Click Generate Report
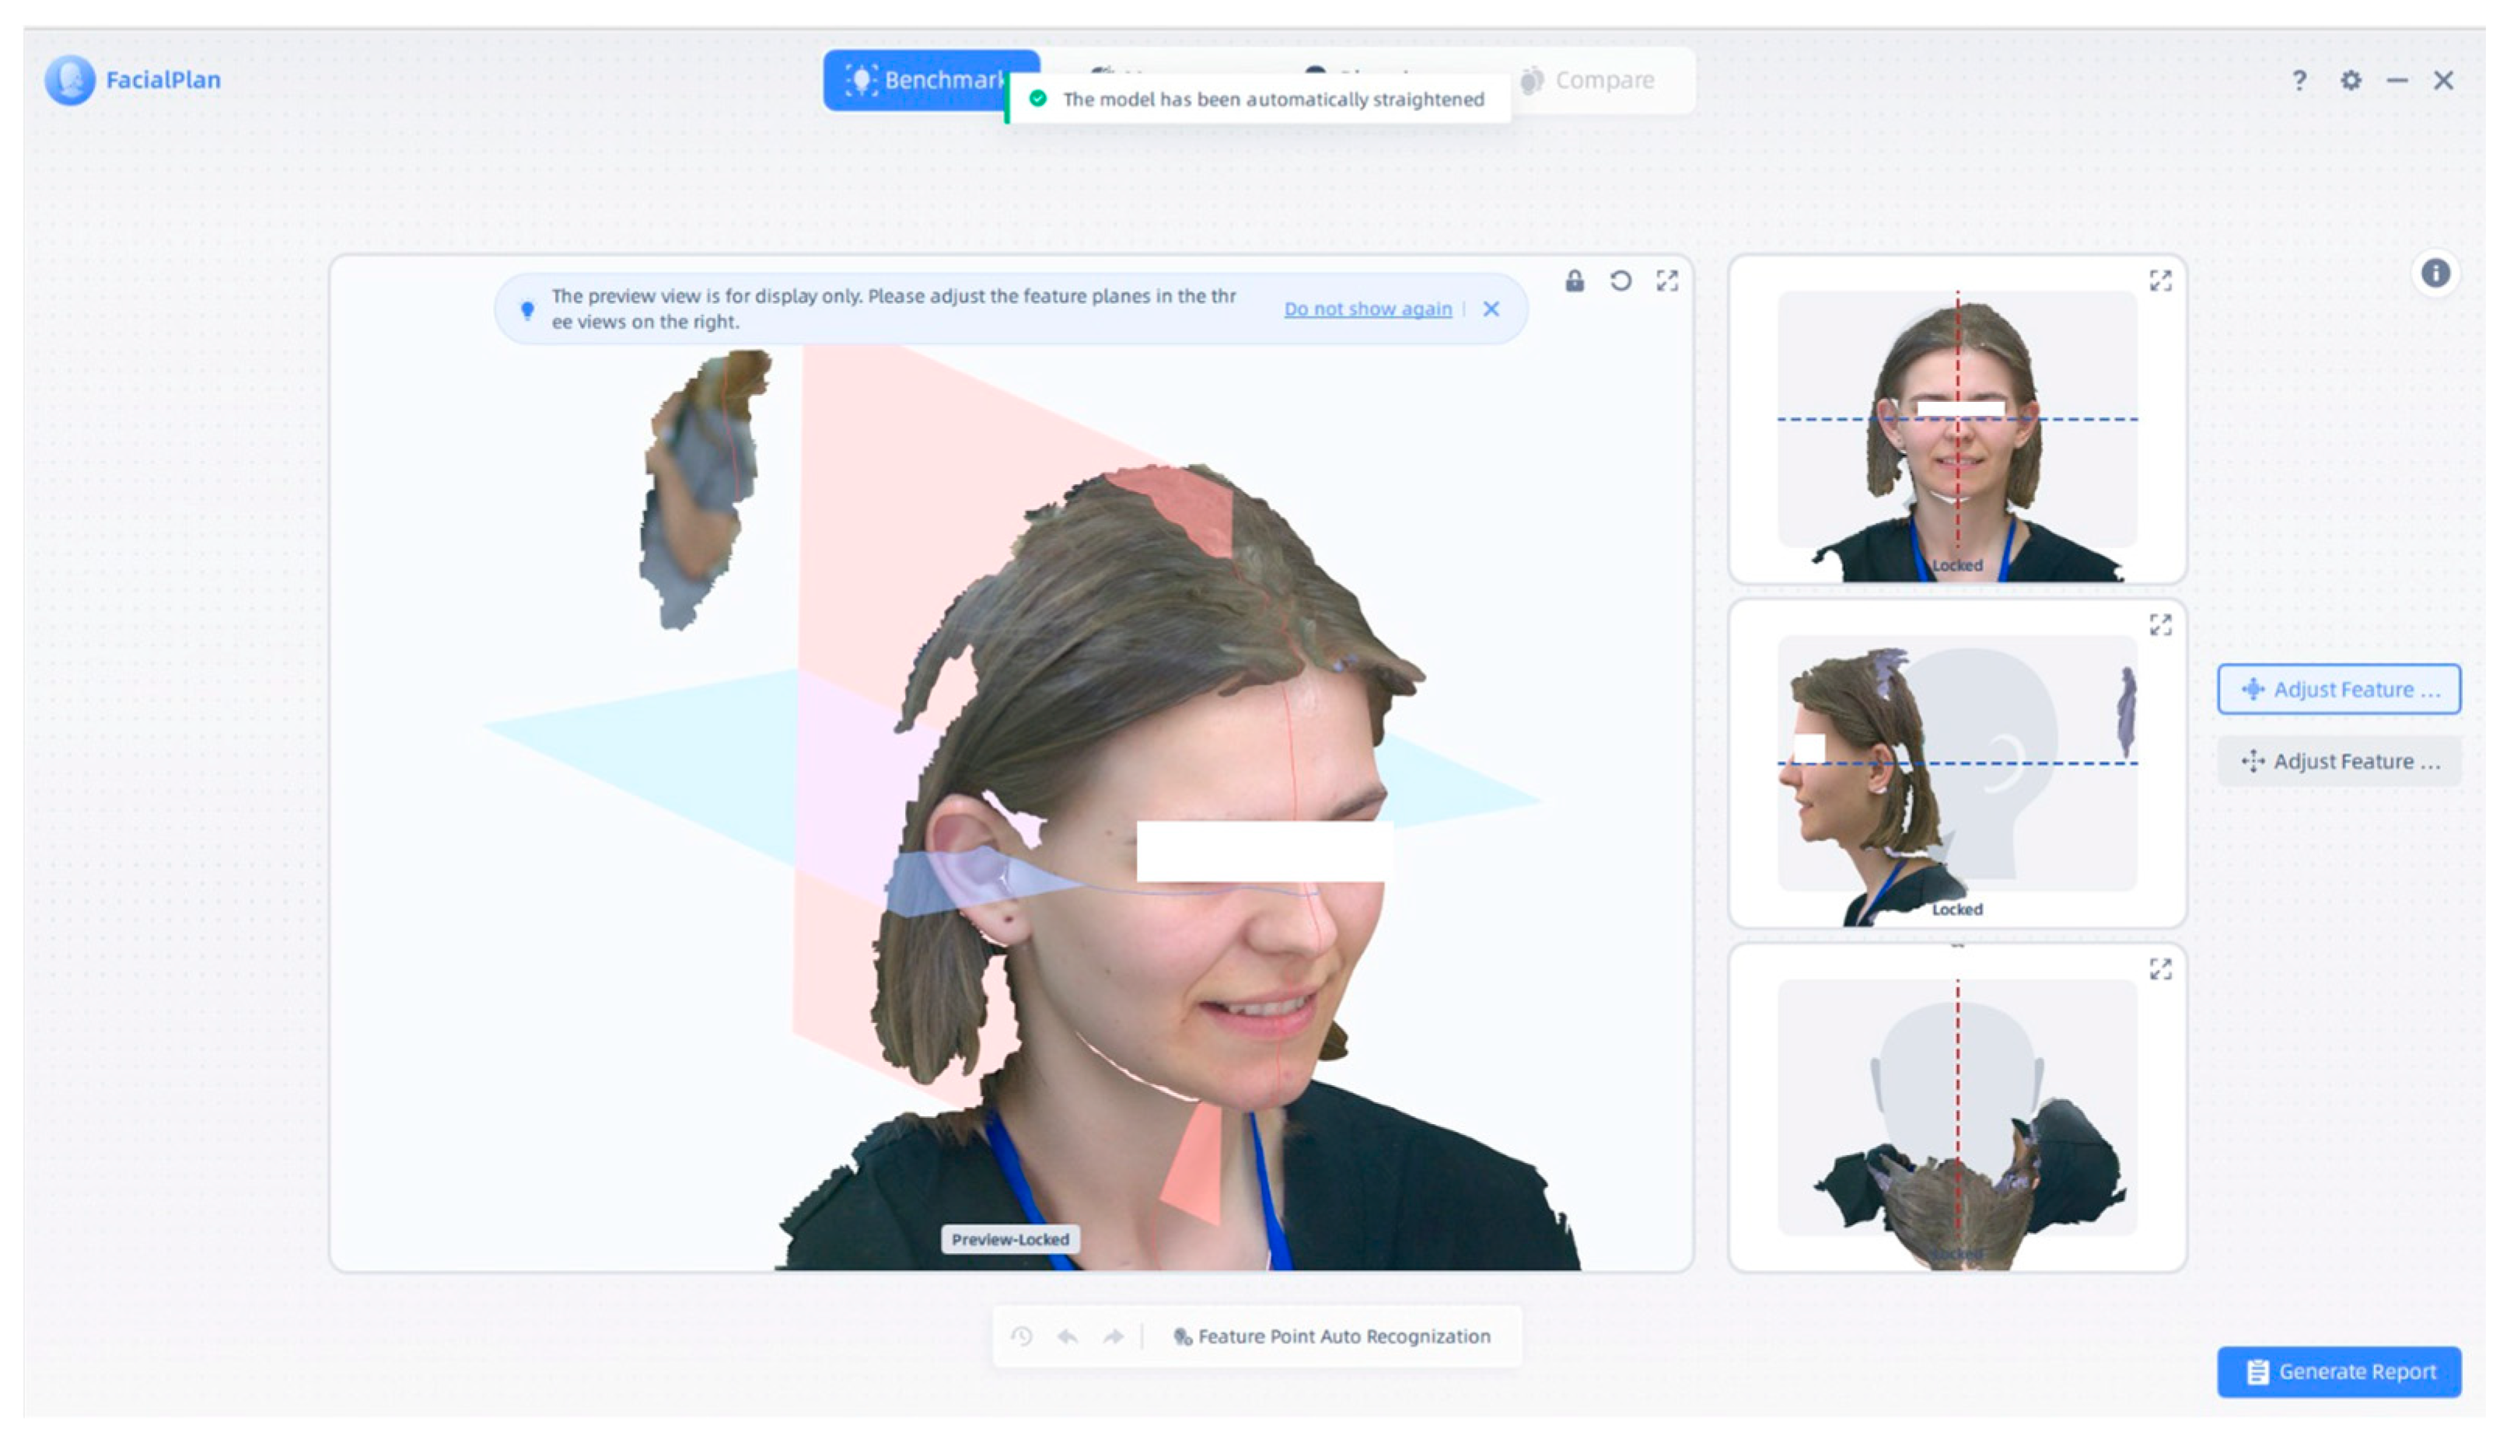 tap(2339, 1372)
